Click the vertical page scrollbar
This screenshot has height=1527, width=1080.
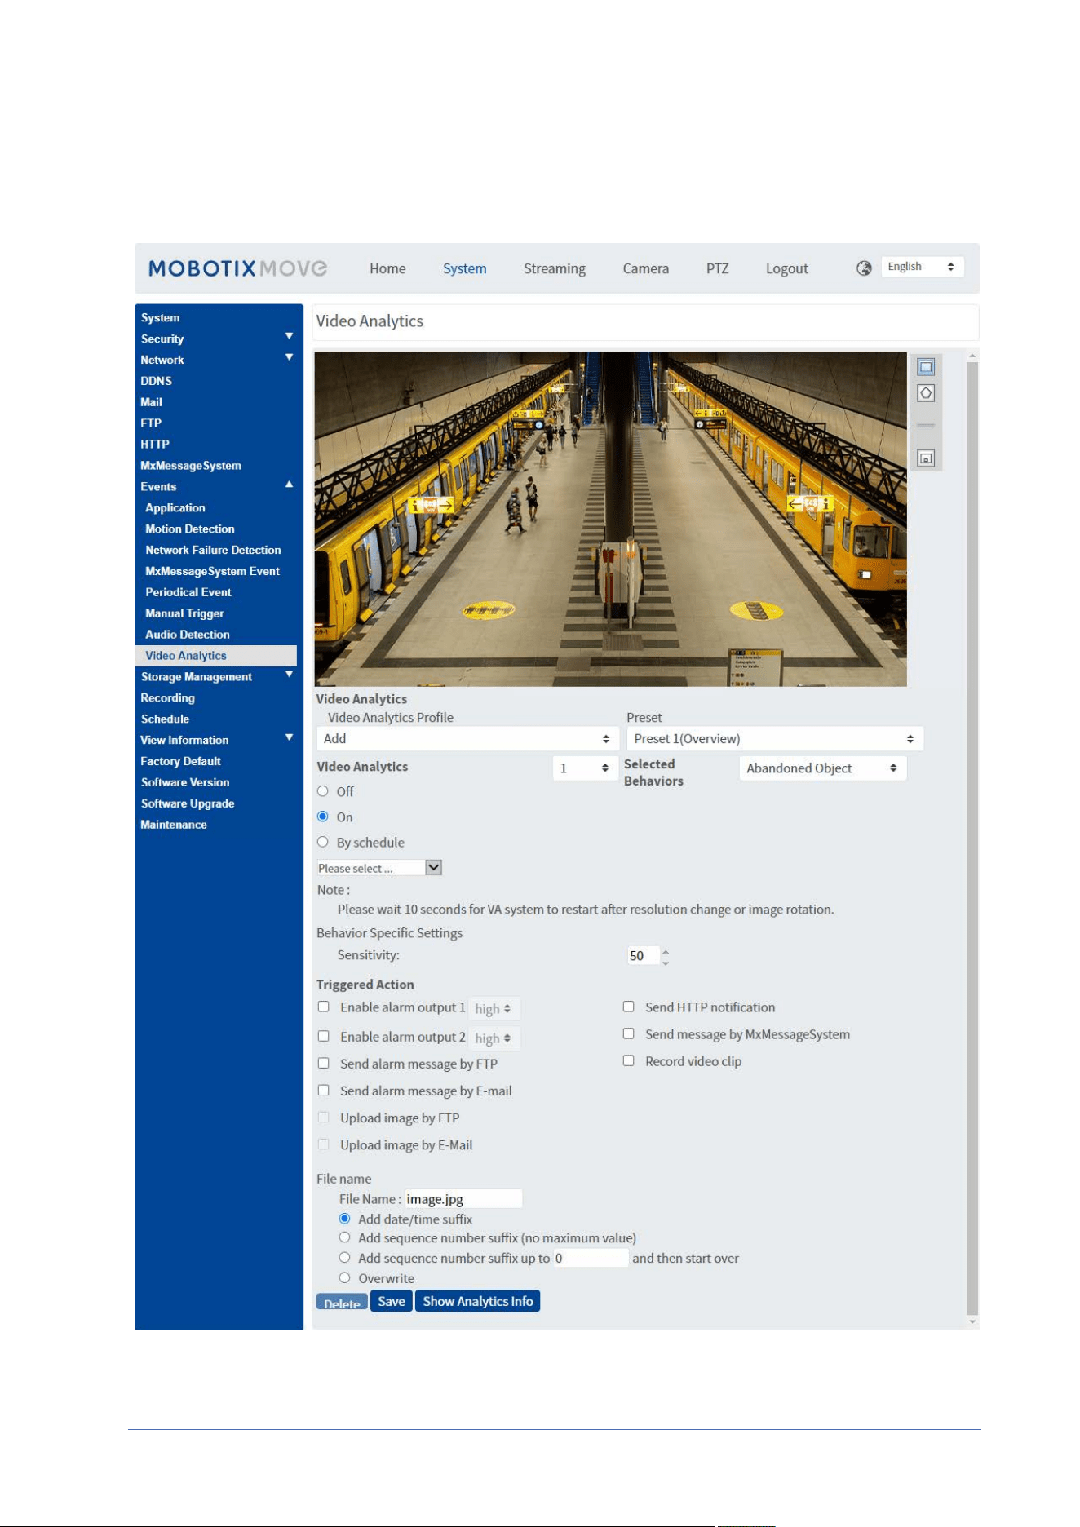point(972,839)
